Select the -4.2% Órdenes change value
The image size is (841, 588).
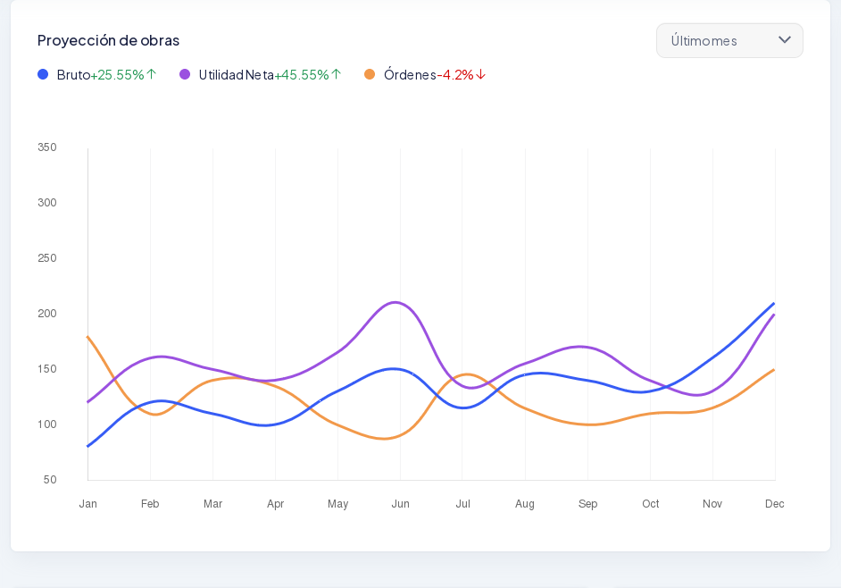pyautogui.click(x=455, y=74)
